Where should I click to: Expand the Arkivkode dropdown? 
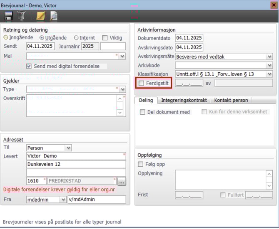point(269,65)
